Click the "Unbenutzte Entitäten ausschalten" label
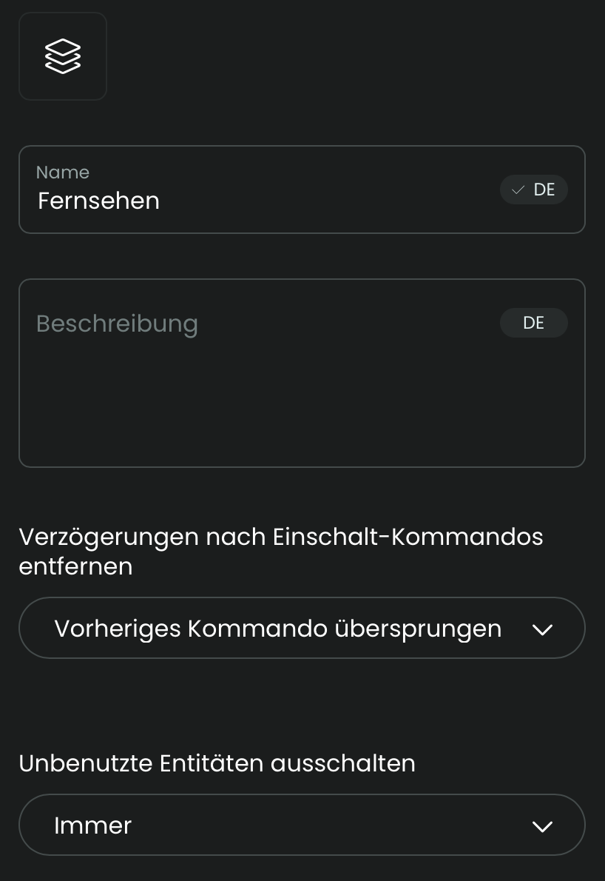This screenshot has width=605, height=881. click(217, 763)
